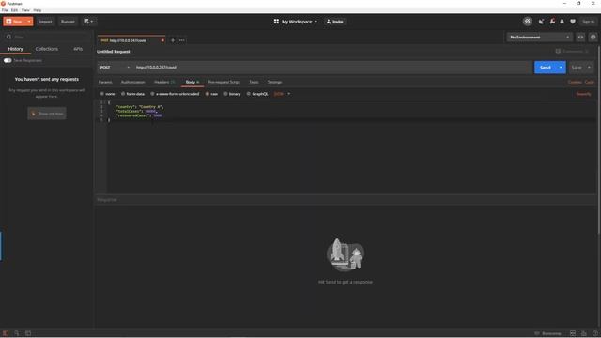
Task: Open keyboard shortcuts icon in status bar
Action: (584, 333)
